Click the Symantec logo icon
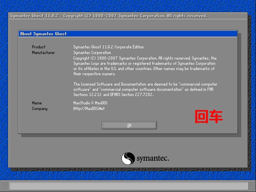This screenshot has height=192, width=256. [x=128, y=158]
